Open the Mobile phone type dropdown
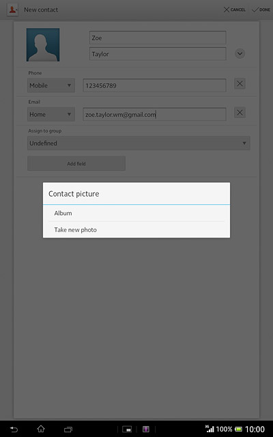This screenshot has width=273, height=437. (x=51, y=85)
